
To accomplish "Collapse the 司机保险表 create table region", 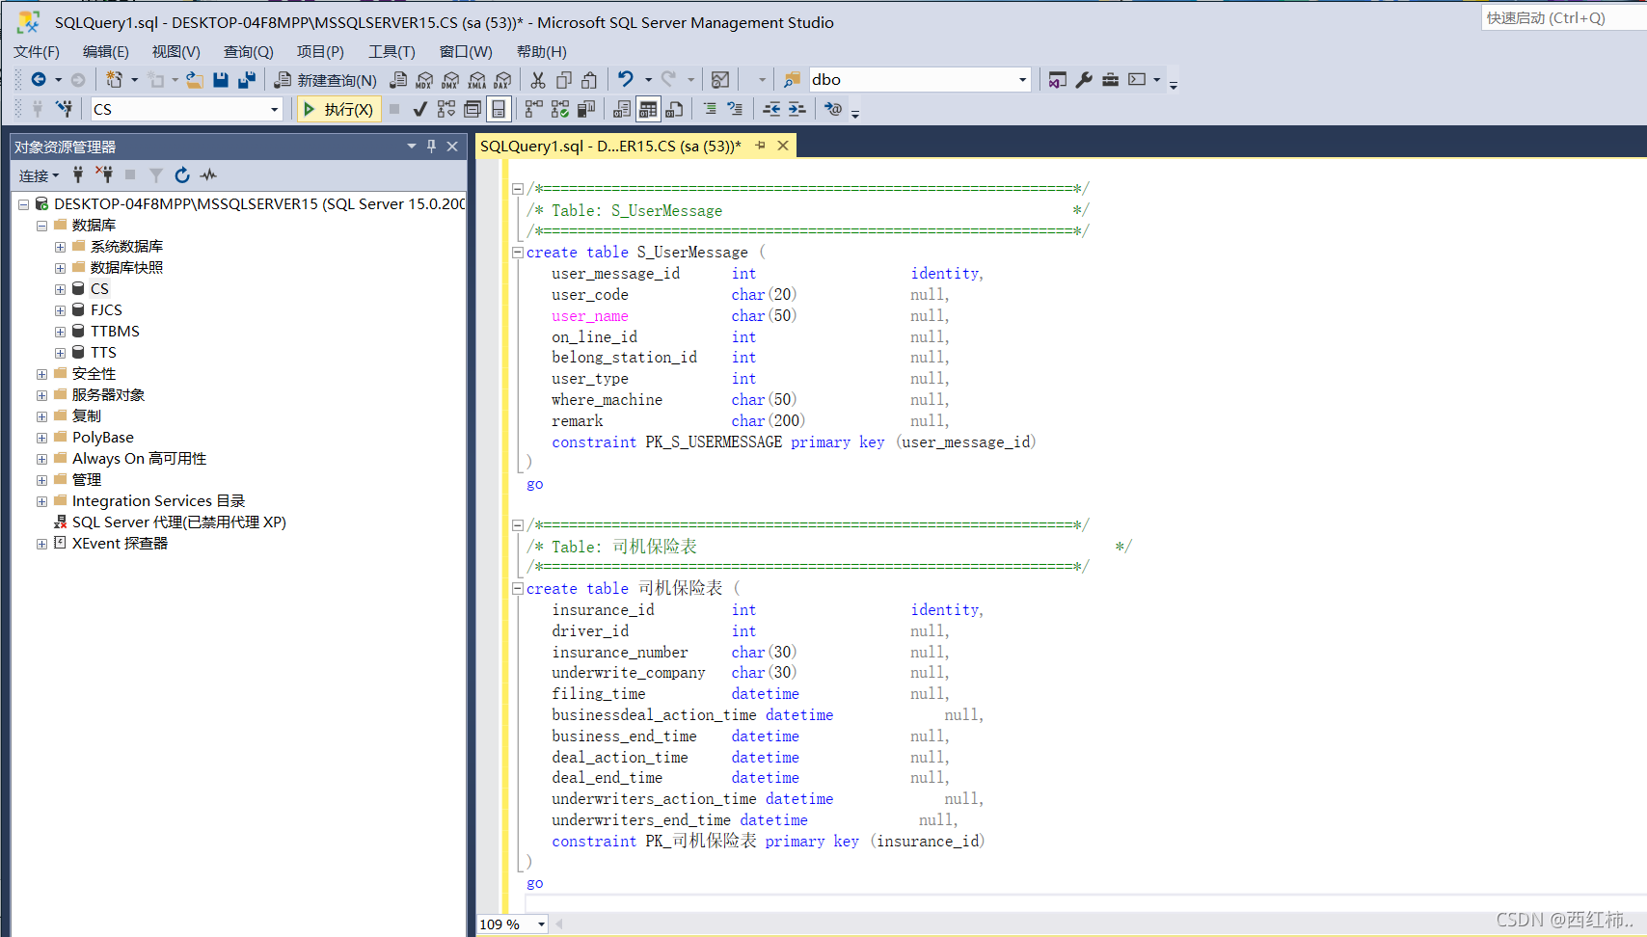I will coord(518,588).
